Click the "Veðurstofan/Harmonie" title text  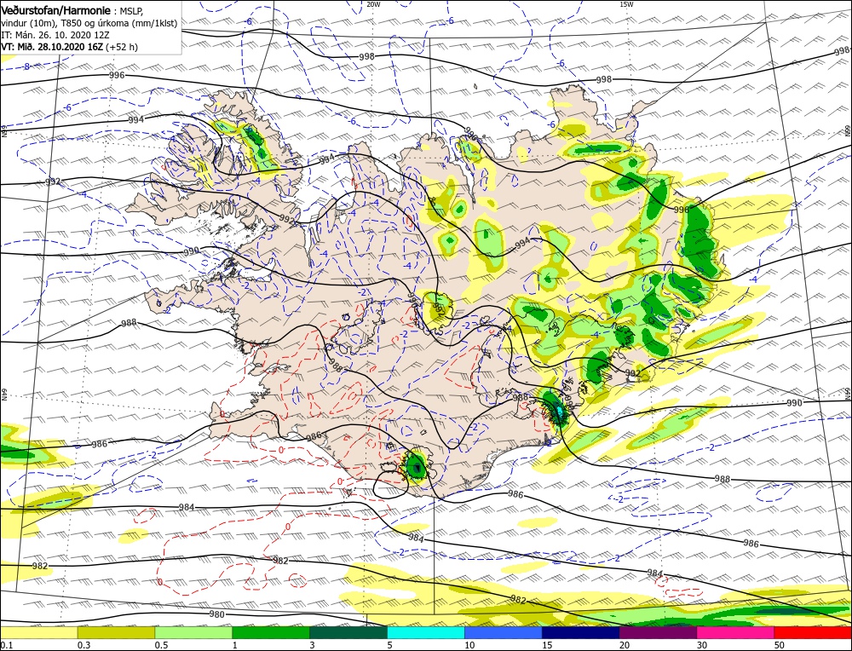[56, 11]
